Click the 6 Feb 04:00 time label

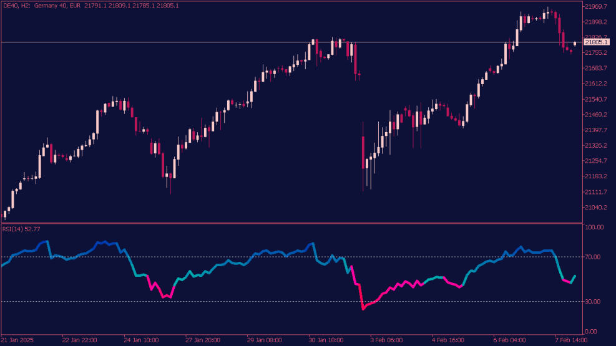510,340
